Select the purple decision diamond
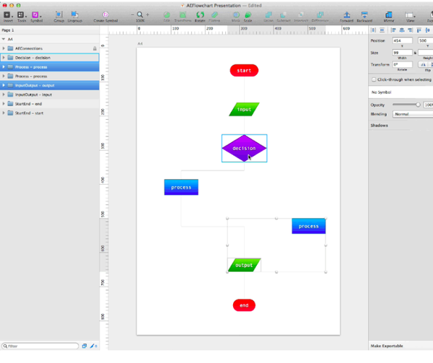This screenshot has height=363, width=433. point(245,148)
